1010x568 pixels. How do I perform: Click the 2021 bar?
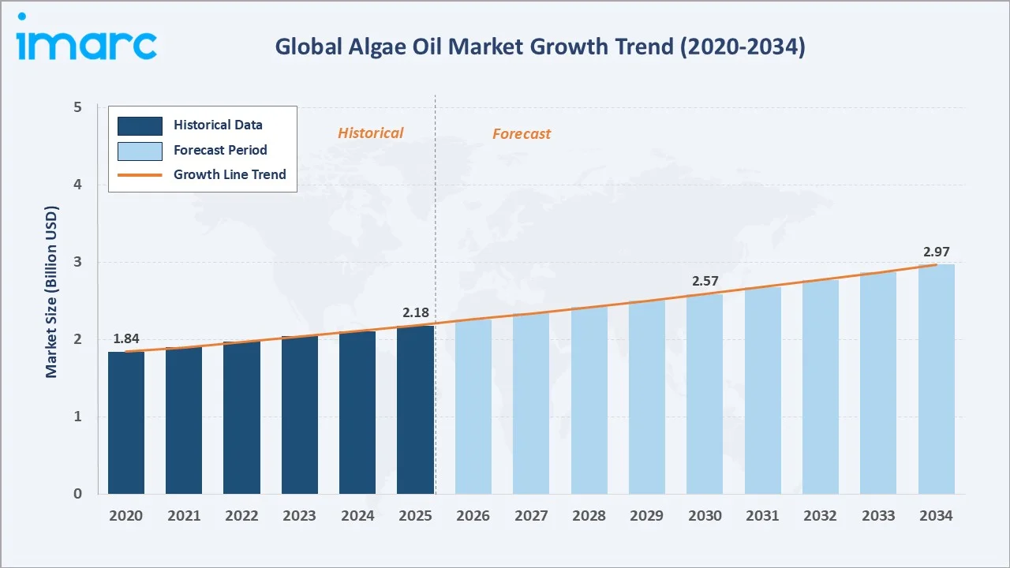point(184,420)
